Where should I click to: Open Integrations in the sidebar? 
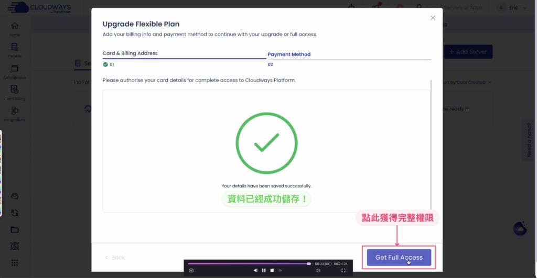pos(14,113)
